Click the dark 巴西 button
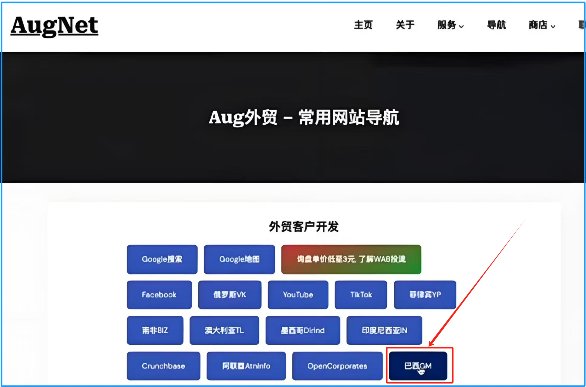This screenshot has height=387, width=586. click(x=418, y=366)
